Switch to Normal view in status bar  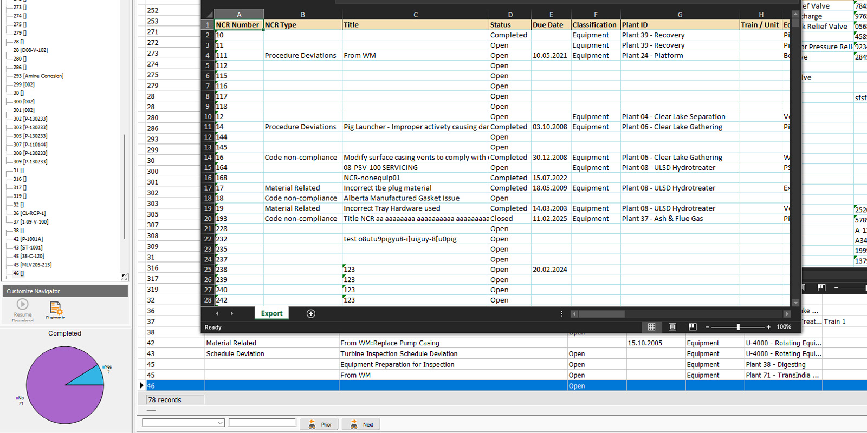pos(652,327)
